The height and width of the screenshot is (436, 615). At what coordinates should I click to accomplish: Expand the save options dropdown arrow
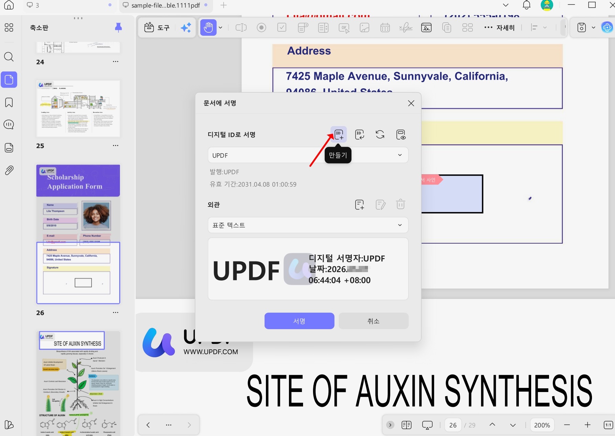click(x=593, y=27)
